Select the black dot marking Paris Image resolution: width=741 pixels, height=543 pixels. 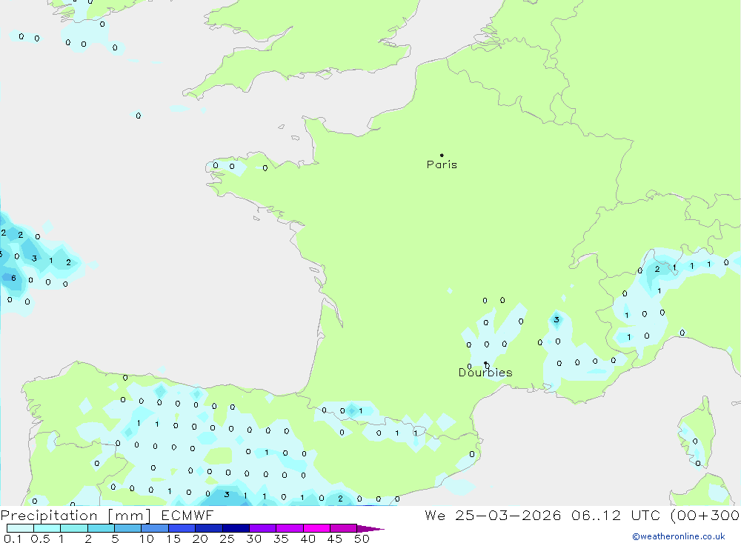442,155
